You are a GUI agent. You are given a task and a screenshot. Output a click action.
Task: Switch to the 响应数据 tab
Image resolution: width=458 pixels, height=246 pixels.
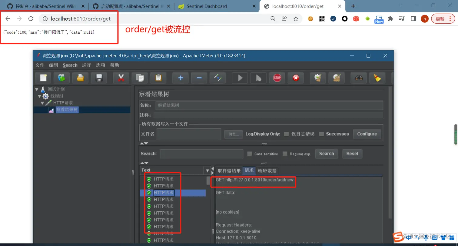click(267, 171)
